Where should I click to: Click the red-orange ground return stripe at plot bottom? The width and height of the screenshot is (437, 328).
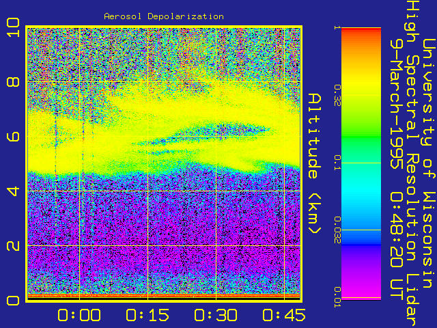point(164,296)
